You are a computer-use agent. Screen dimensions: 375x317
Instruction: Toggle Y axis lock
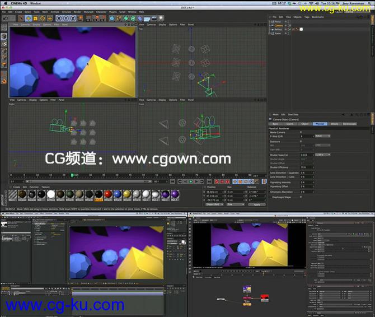point(66,18)
